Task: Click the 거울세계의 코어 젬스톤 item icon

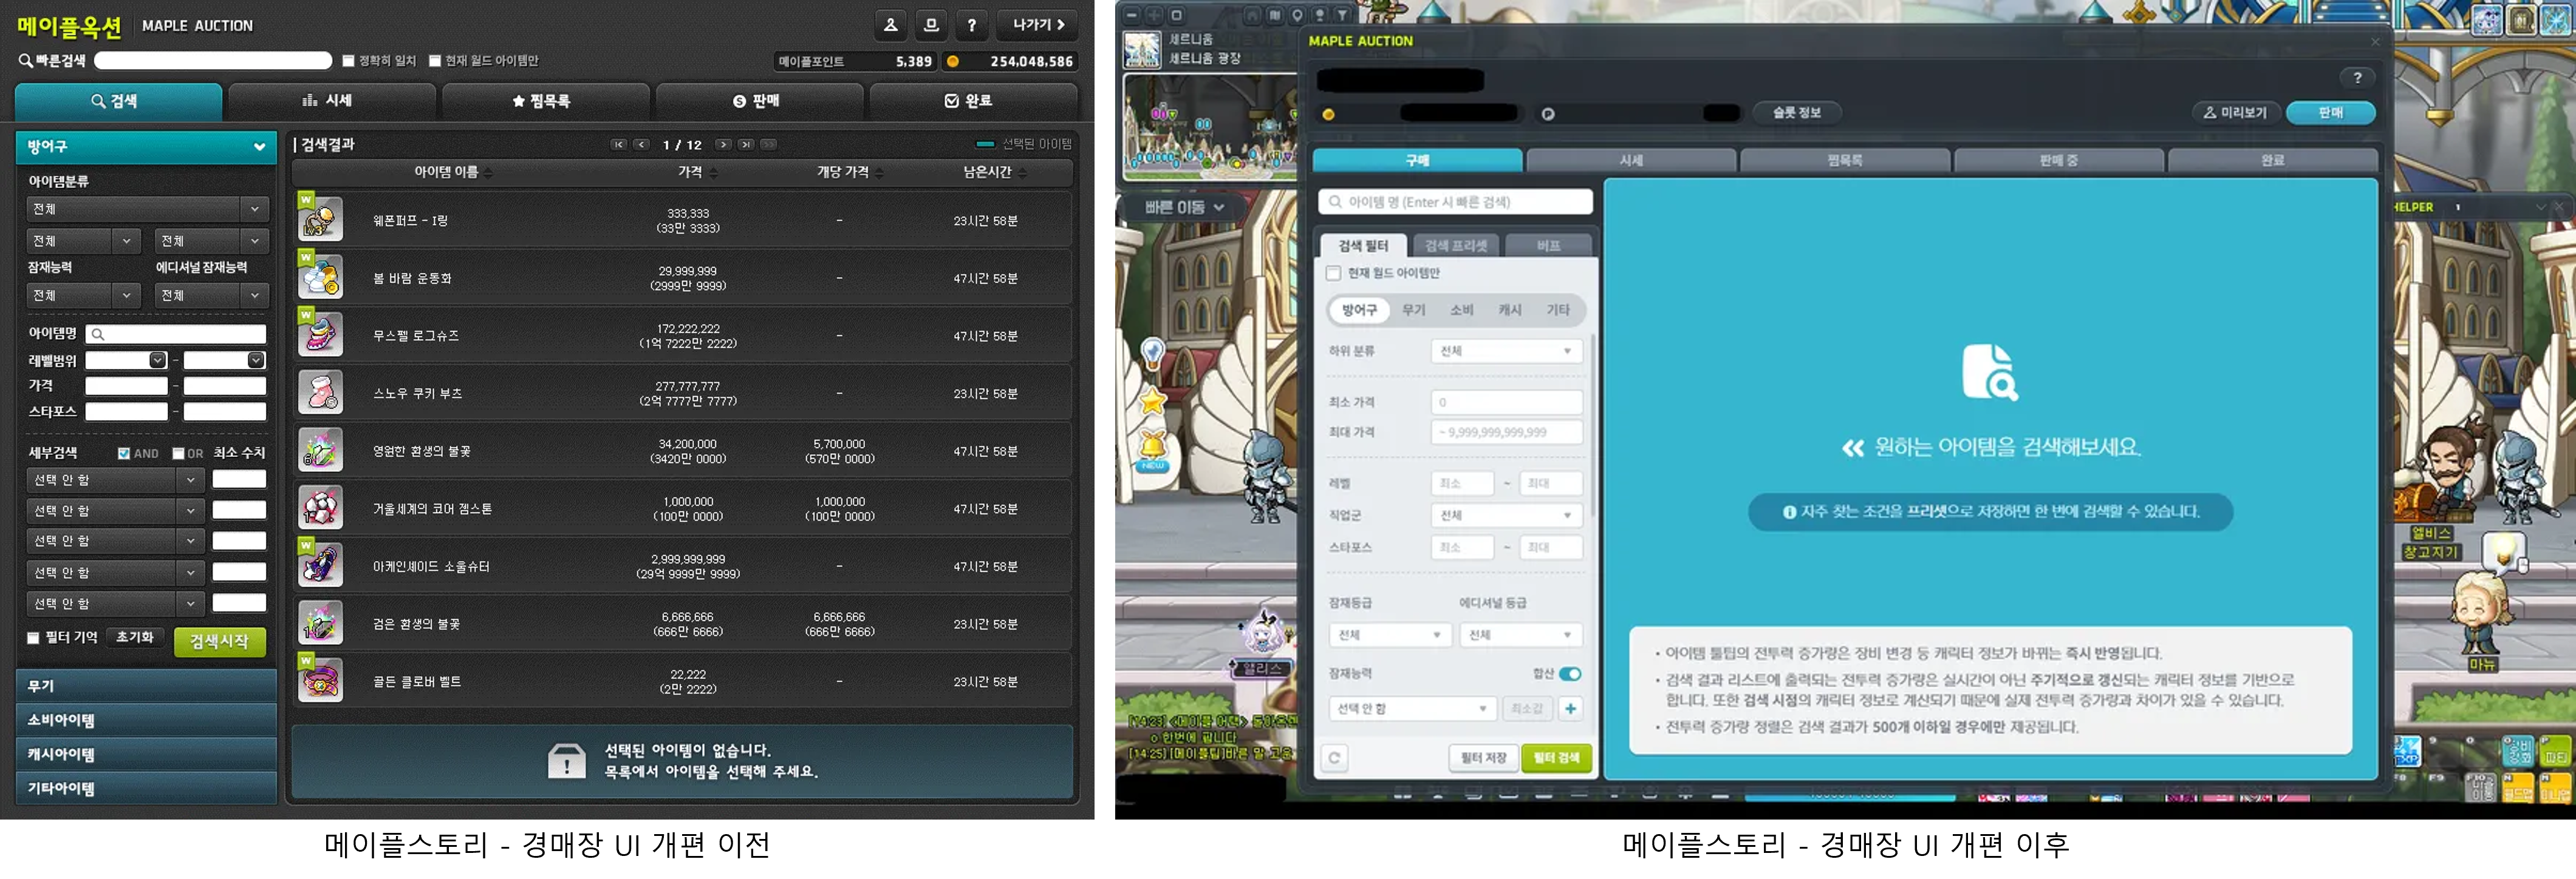Action: 321,508
